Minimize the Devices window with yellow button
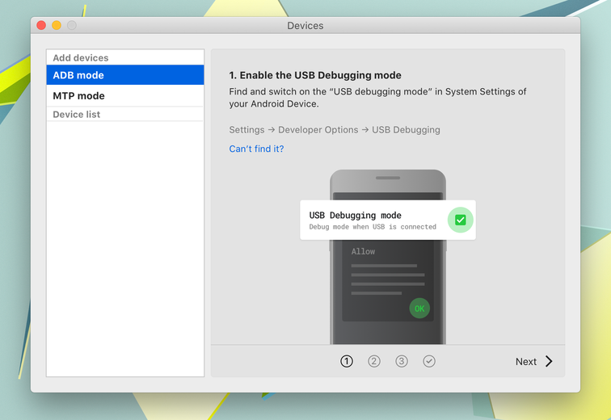611x420 pixels. coord(57,25)
